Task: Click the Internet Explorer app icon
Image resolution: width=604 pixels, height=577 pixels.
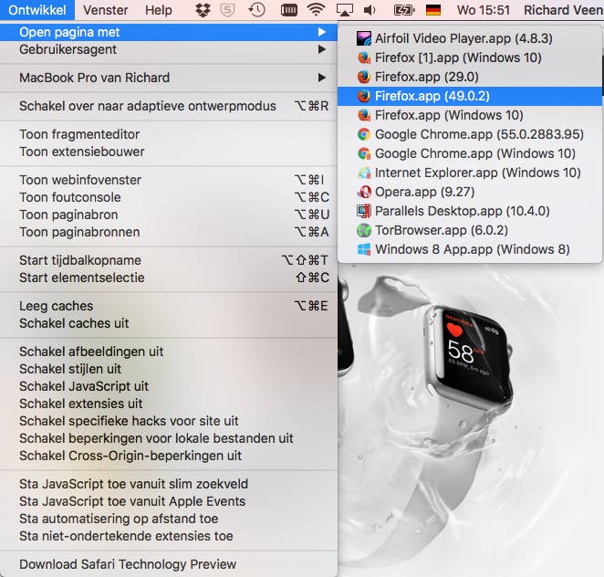Action: [x=364, y=173]
